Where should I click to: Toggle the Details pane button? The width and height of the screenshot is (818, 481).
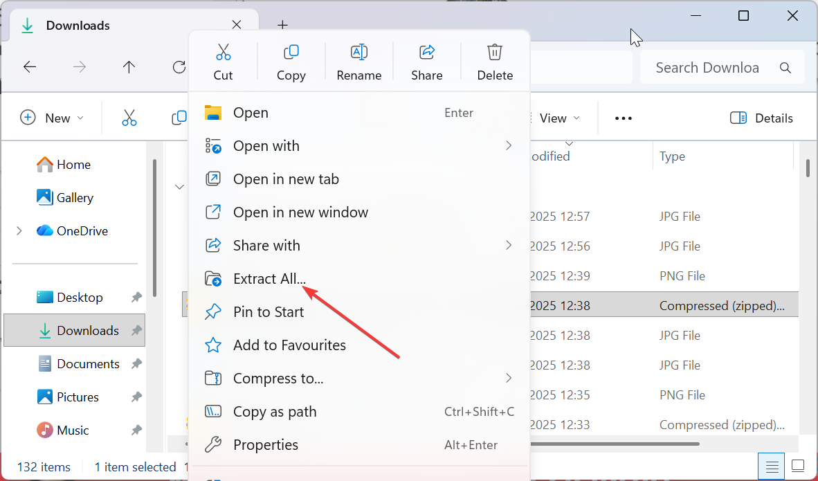pyautogui.click(x=761, y=118)
